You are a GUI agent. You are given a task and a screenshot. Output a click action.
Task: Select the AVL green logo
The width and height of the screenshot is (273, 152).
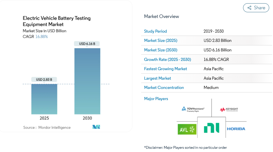click(x=187, y=129)
